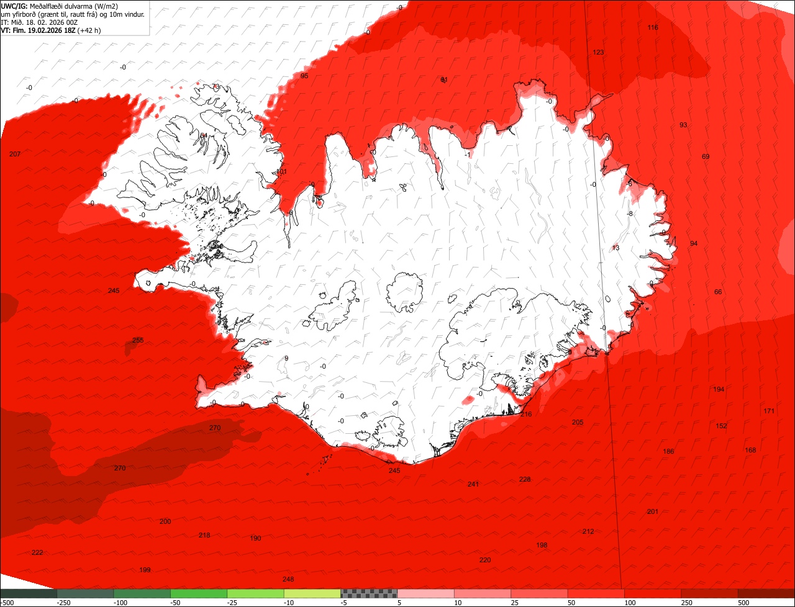Click the 94 value on the map
This screenshot has width=795, height=607.
(x=694, y=243)
